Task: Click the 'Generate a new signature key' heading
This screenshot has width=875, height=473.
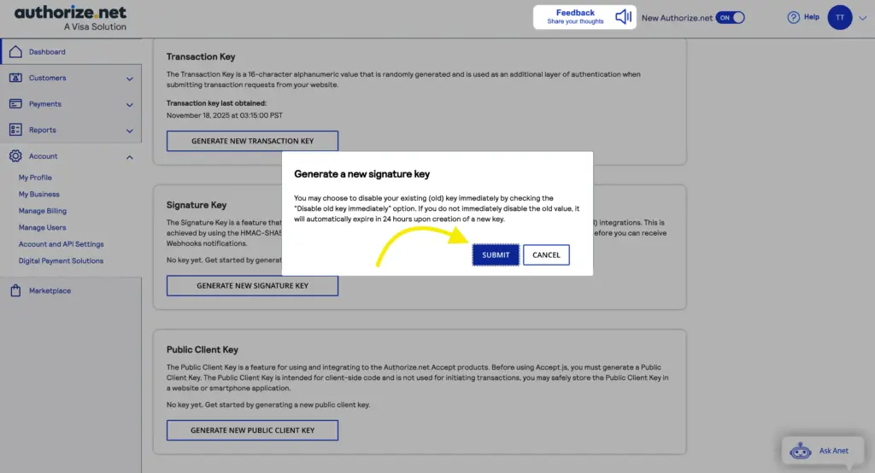Action: click(361, 174)
